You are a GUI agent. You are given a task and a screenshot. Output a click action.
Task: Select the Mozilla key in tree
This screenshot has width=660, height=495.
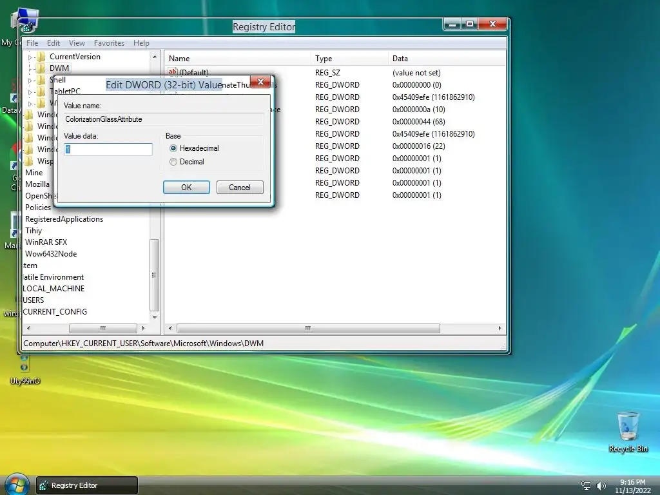[x=37, y=184]
